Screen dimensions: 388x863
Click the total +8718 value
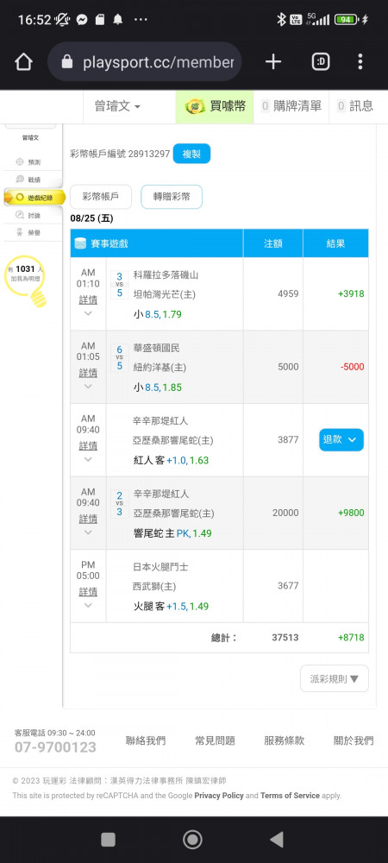351,638
